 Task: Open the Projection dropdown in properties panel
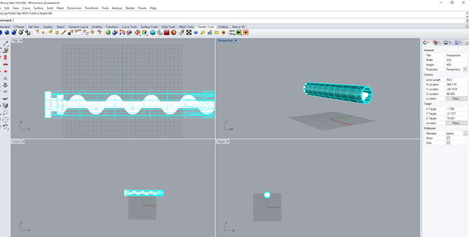[465, 69]
